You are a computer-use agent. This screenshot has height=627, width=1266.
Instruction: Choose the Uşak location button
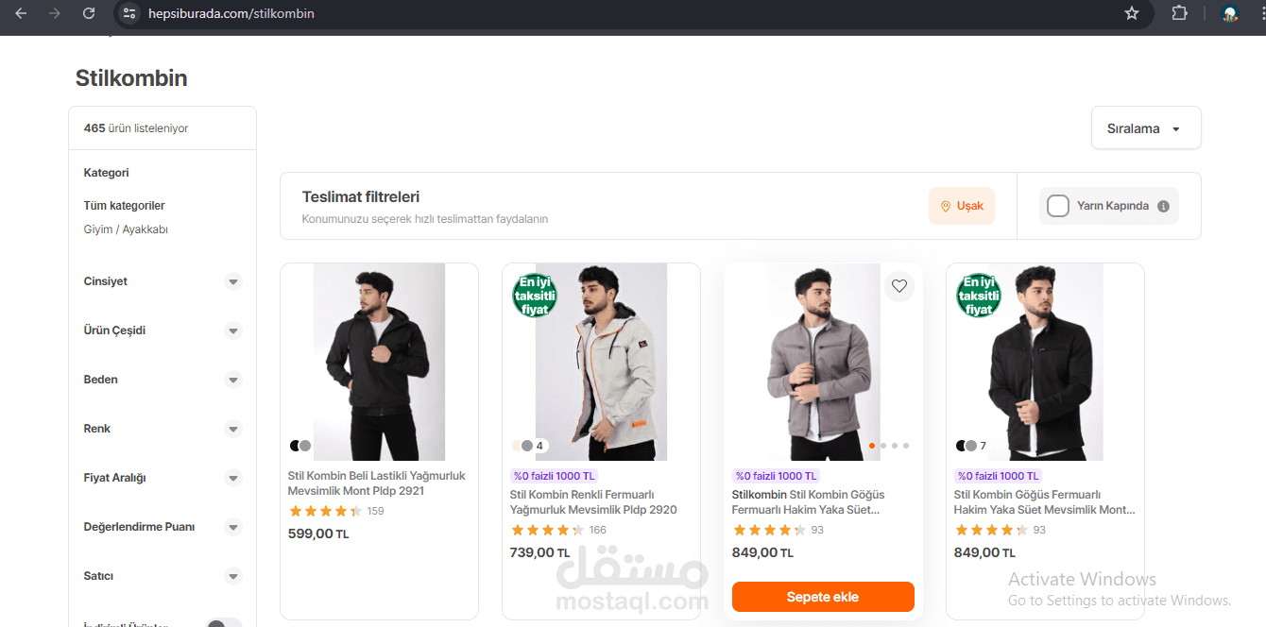tap(962, 206)
